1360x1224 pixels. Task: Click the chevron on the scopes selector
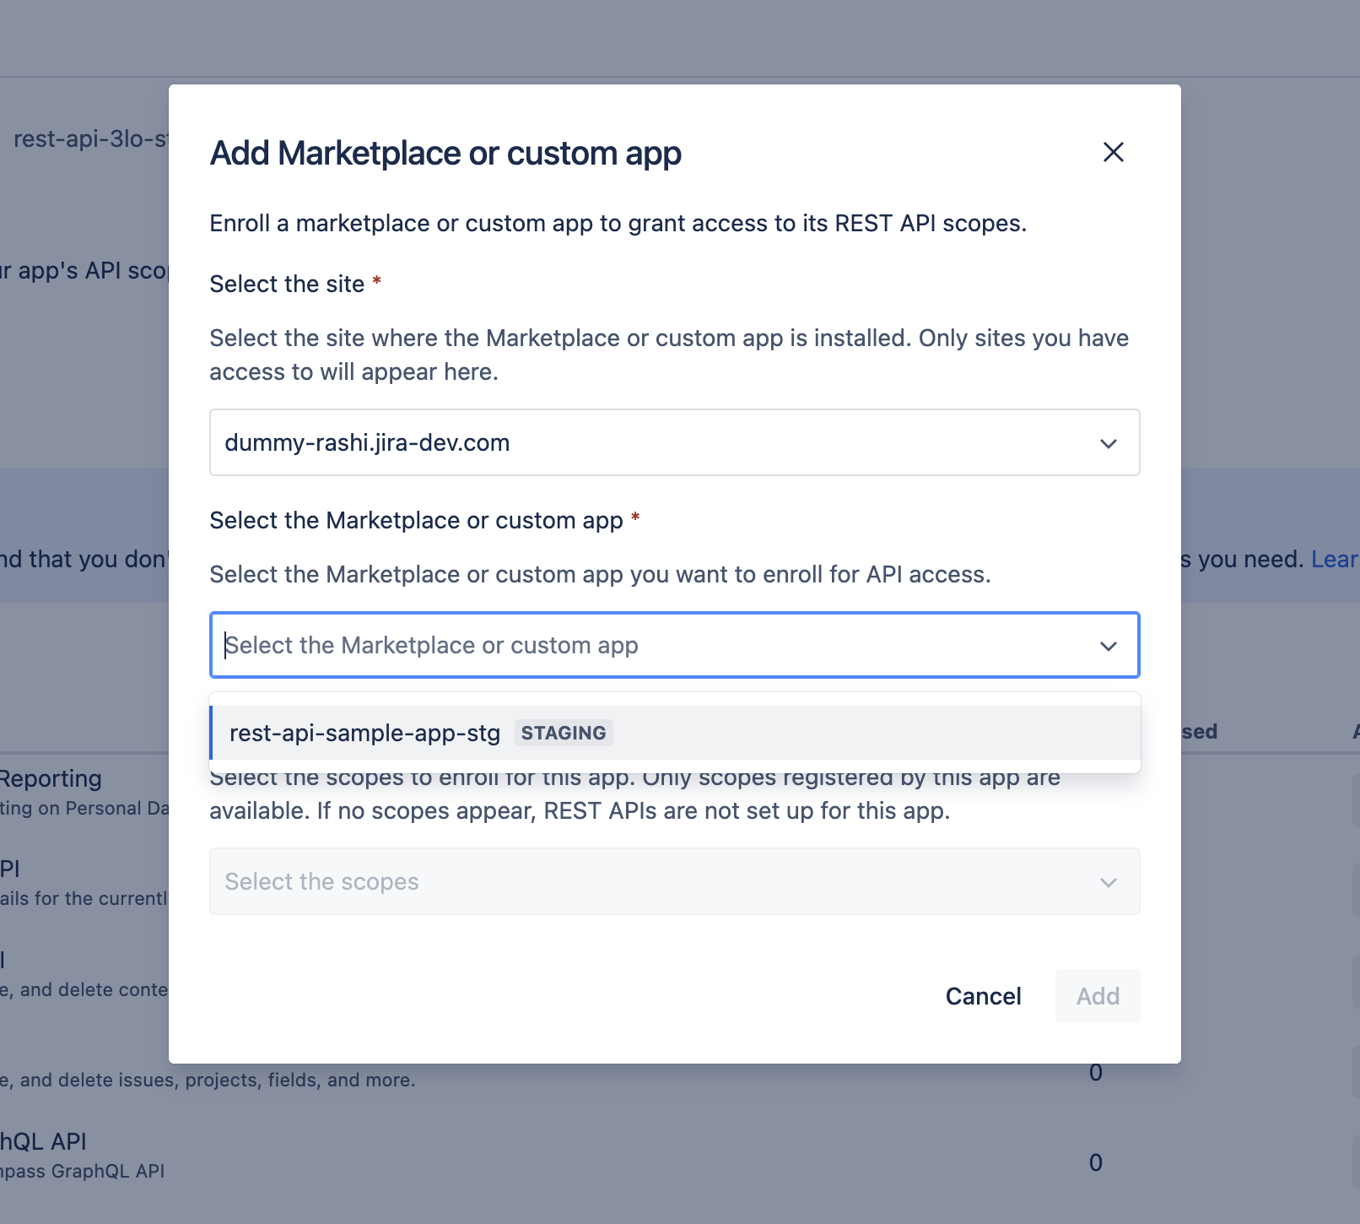pyautogui.click(x=1108, y=881)
